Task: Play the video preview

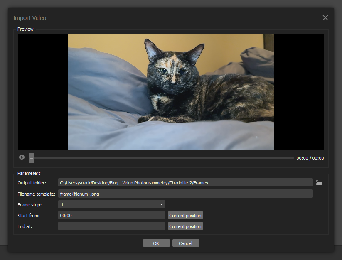Action: [x=22, y=157]
